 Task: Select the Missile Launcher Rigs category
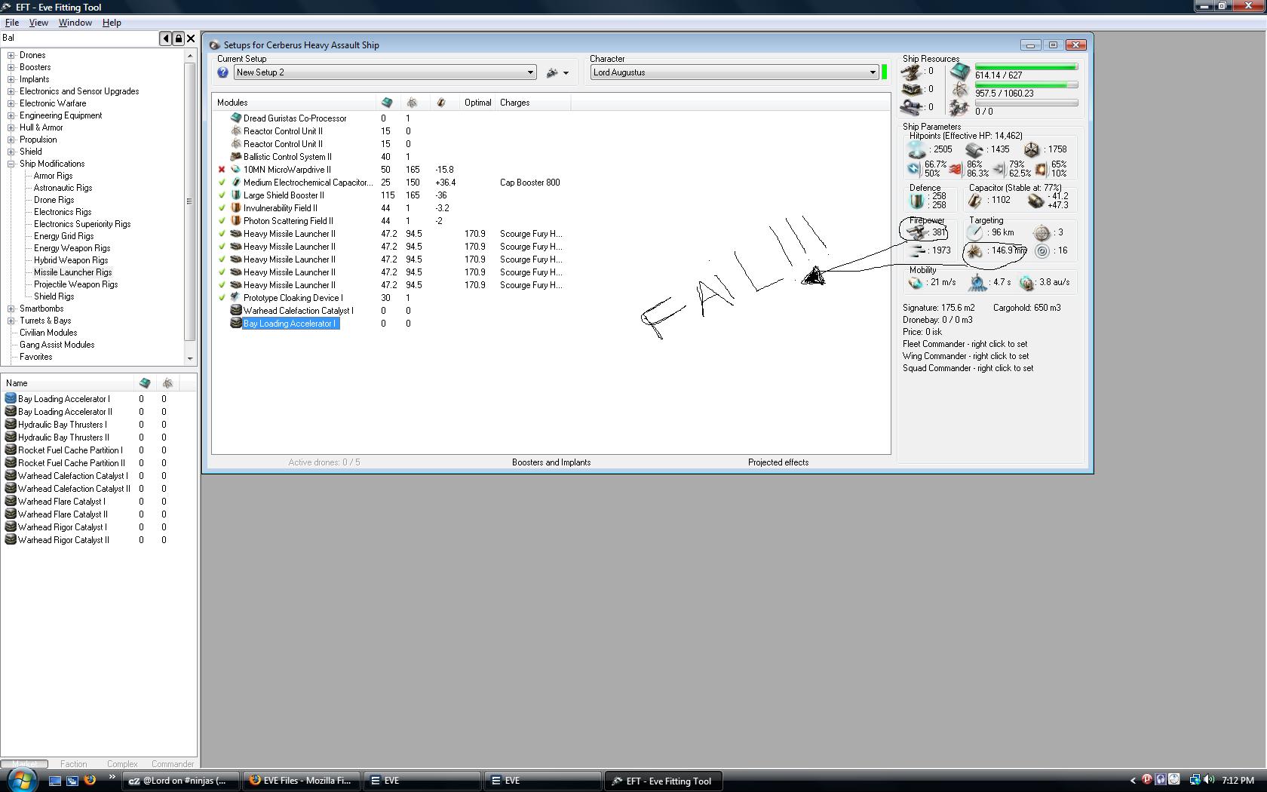coord(72,272)
